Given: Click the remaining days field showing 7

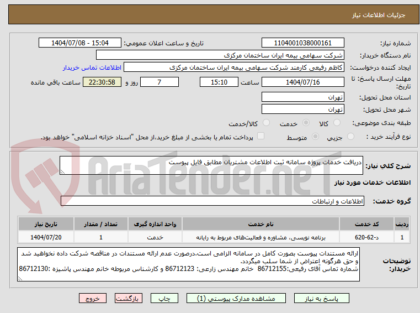Looking at the screenshot, I should pos(160,82).
